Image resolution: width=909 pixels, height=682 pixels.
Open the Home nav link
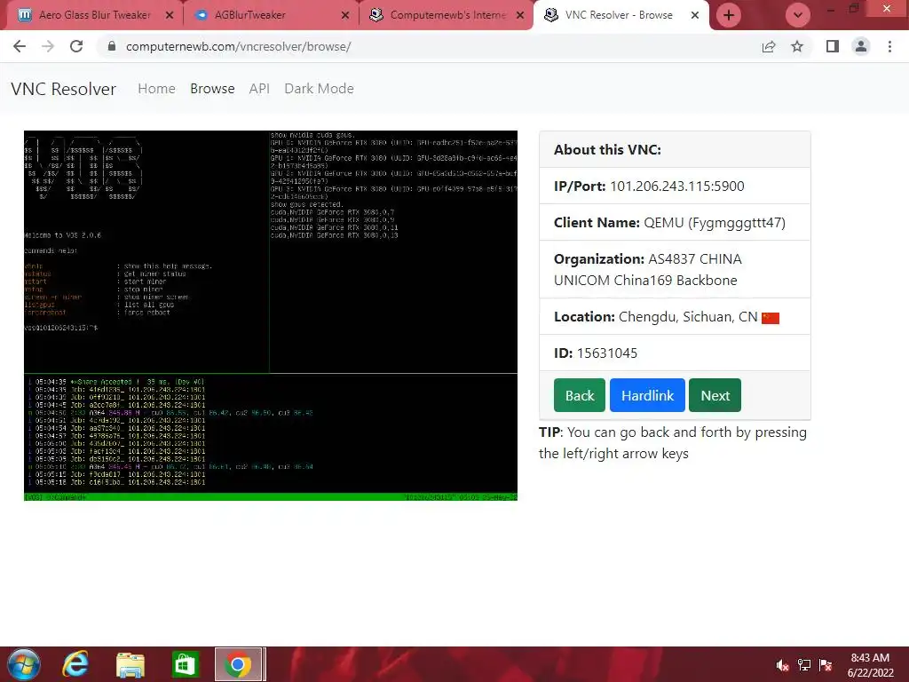tap(156, 89)
